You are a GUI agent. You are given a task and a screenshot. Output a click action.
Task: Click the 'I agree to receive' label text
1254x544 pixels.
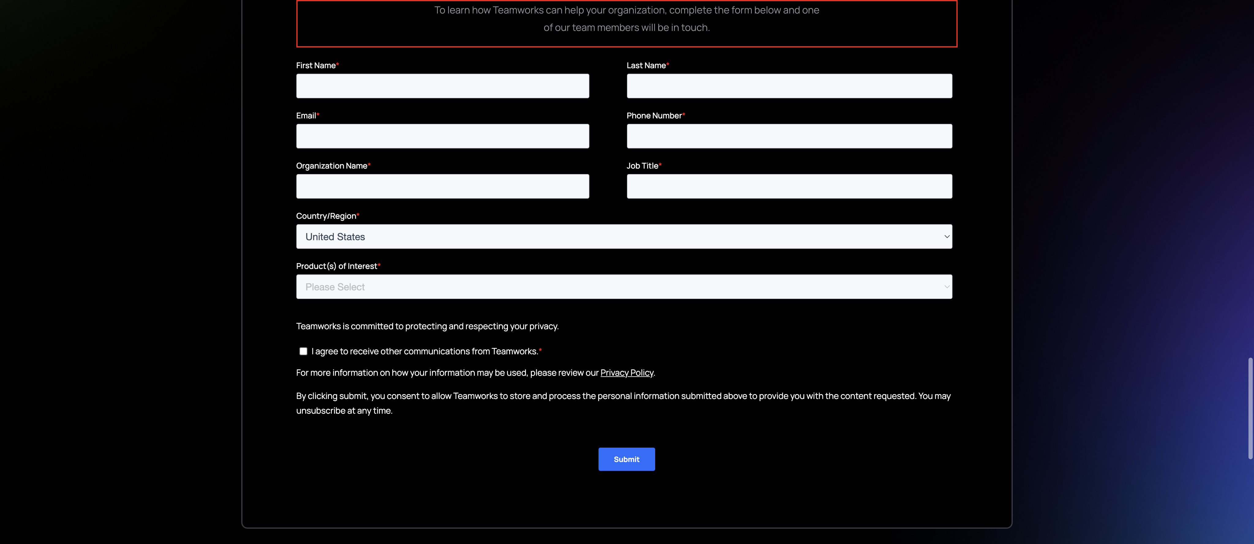(x=425, y=351)
